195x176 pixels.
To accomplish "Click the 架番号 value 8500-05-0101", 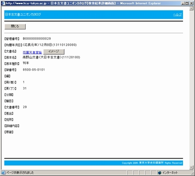I will (x=34, y=70).
